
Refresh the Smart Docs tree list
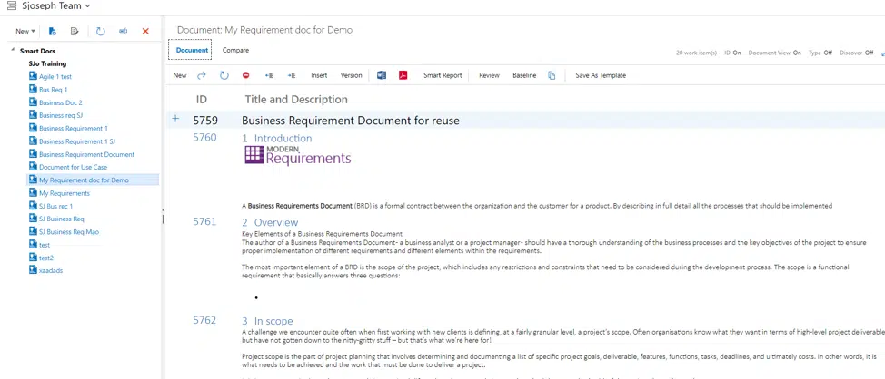(101, 31)
